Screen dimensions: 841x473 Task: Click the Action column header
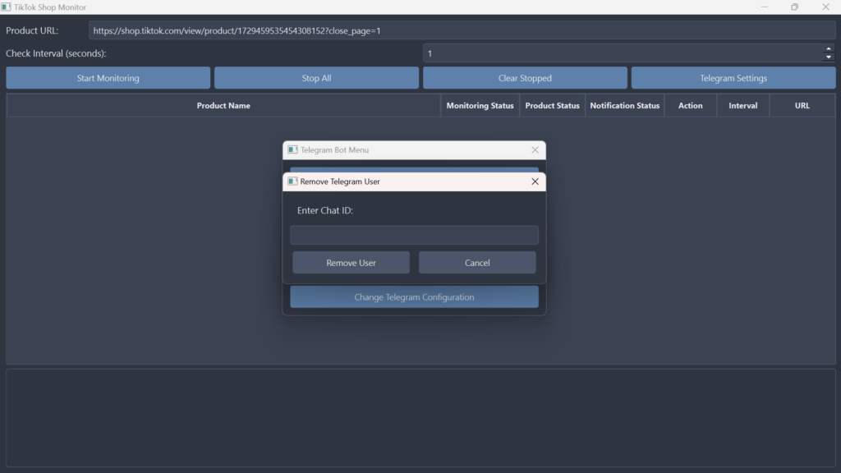coord(690,106)
